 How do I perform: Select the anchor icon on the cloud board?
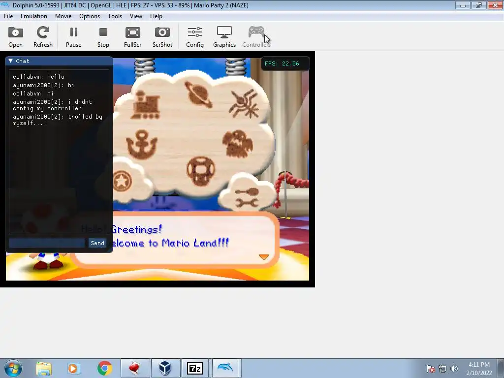pyautogui.click(x=141, y=145)
